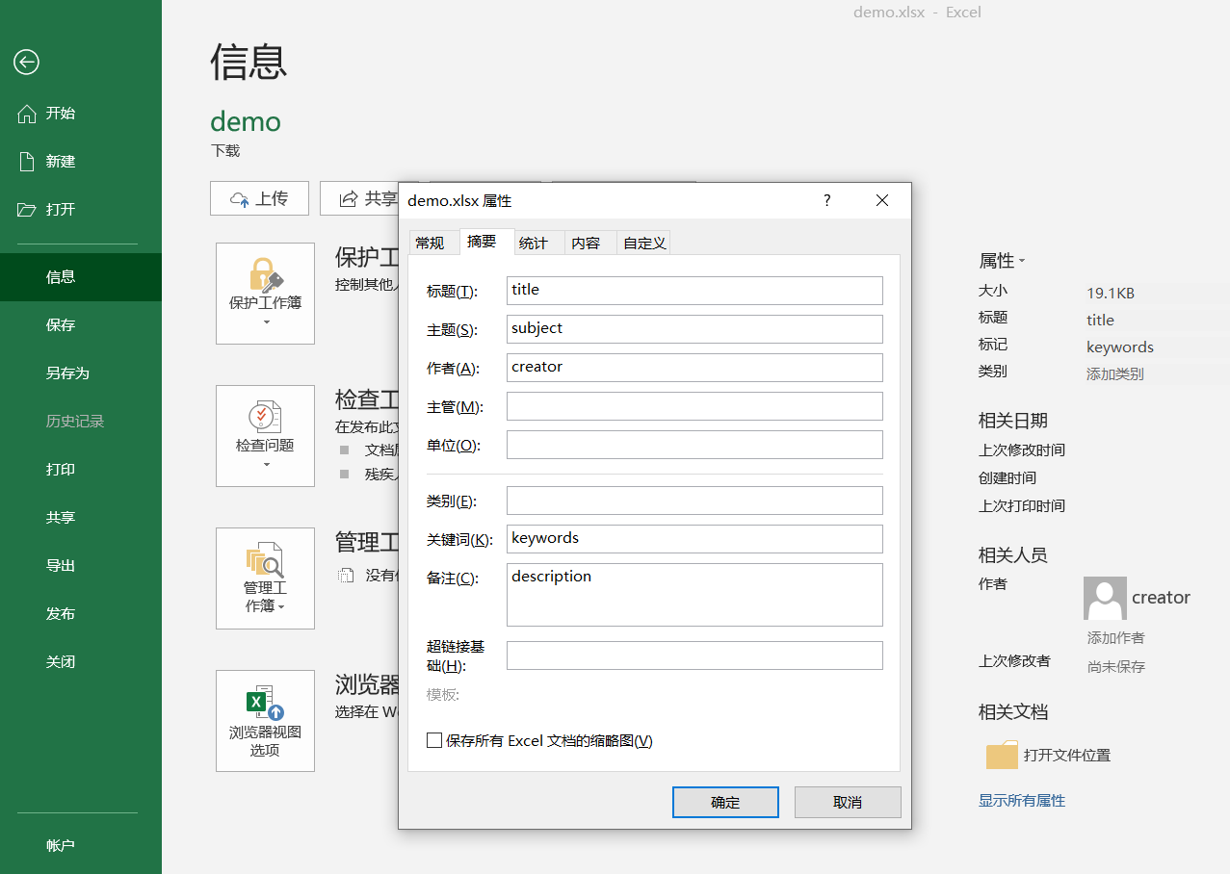
Task: Switch to the Statistics (统计) tab
Action: (534, 243)
